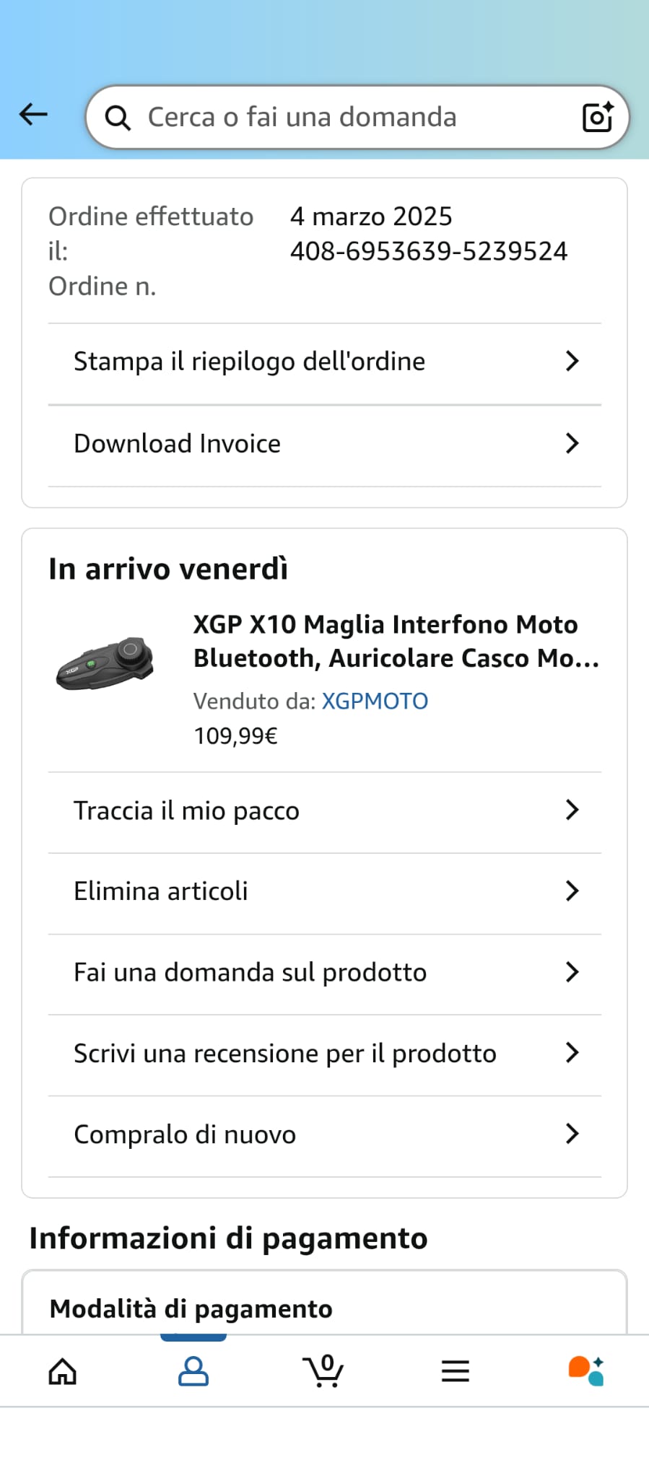Expand Download Invoice chevron
Viewport: 649px width, 1478px height.
click(572, 443)
